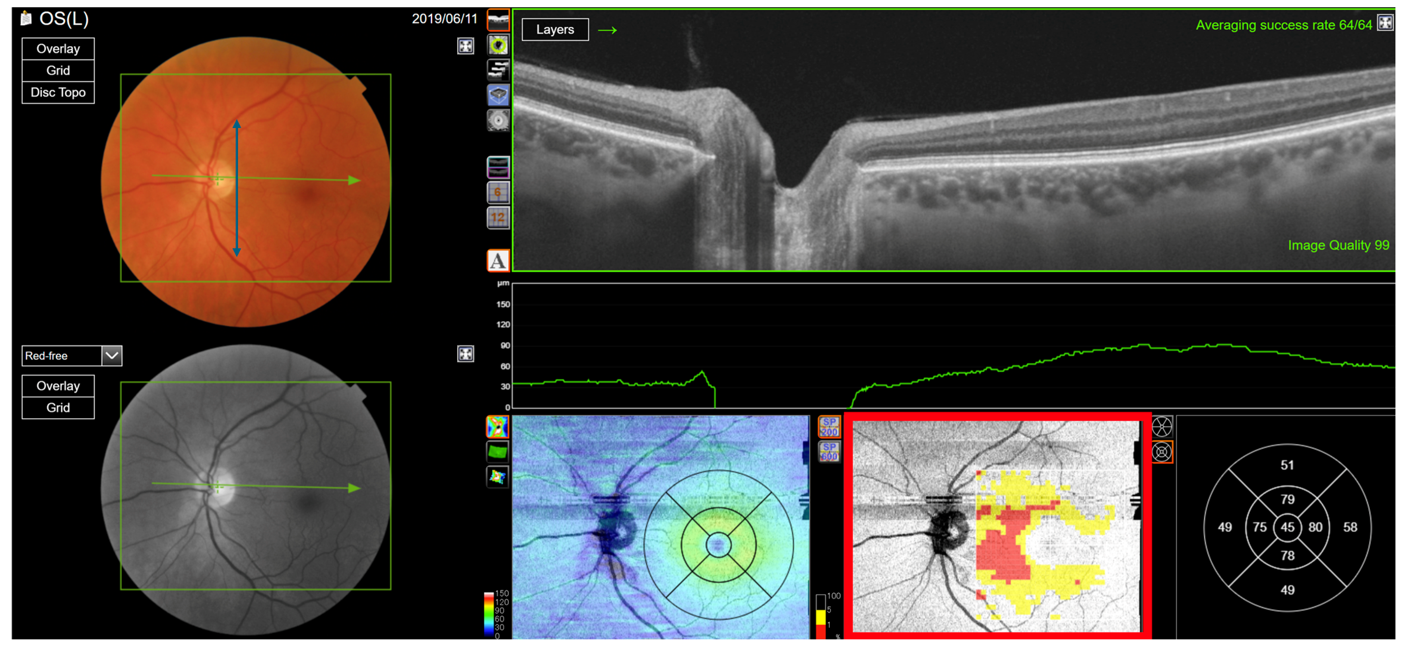Choose the SP 600 significance map icon
Image resolution: width=1407 pixels, height=649 pixels.
click(829, 452)
